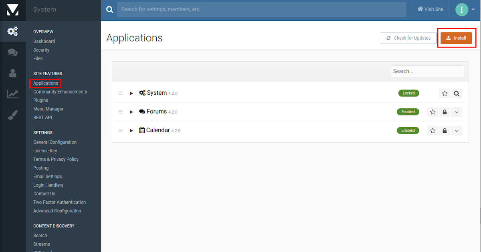Click the lock icon in Calendar row
Viewport: 481px width, 252px height.
(445, 131)
